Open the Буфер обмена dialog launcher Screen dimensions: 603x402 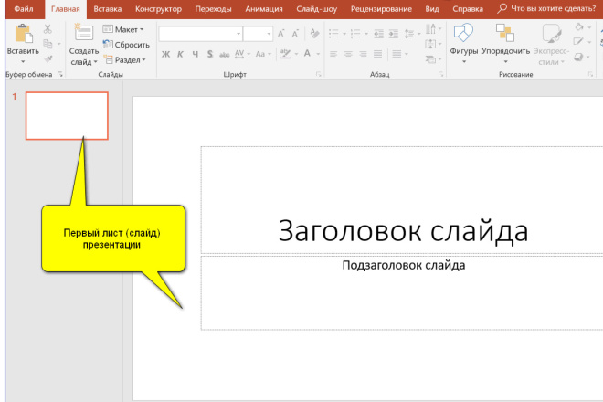60,74
